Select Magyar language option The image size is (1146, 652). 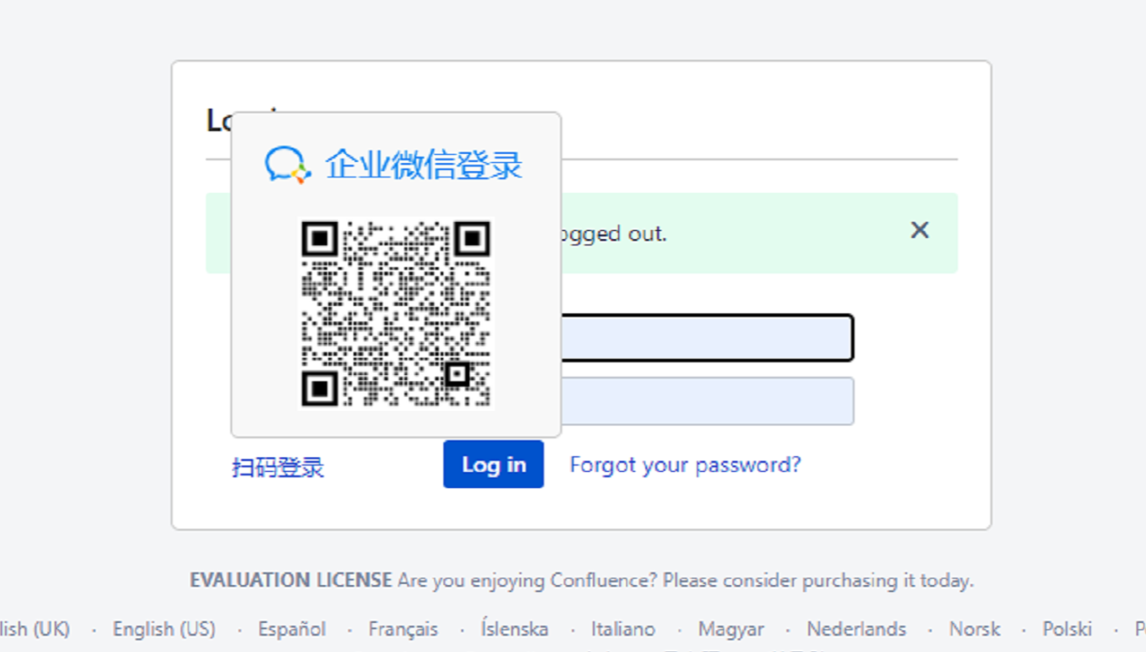click(731, 628)
